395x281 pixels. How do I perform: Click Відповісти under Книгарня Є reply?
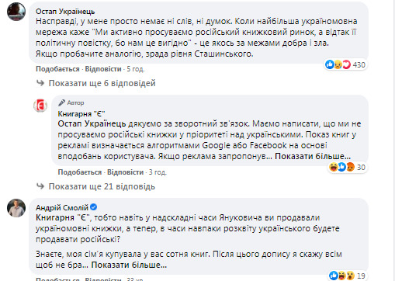point(126,172)
